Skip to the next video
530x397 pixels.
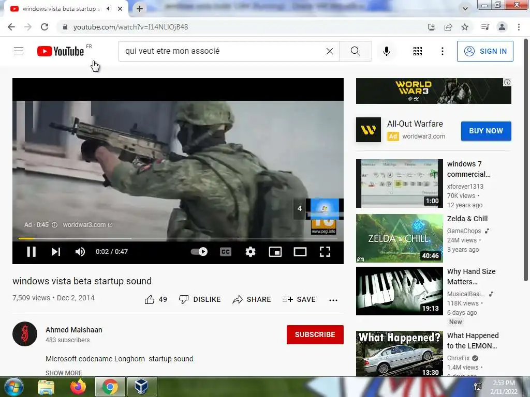[56, 252]
